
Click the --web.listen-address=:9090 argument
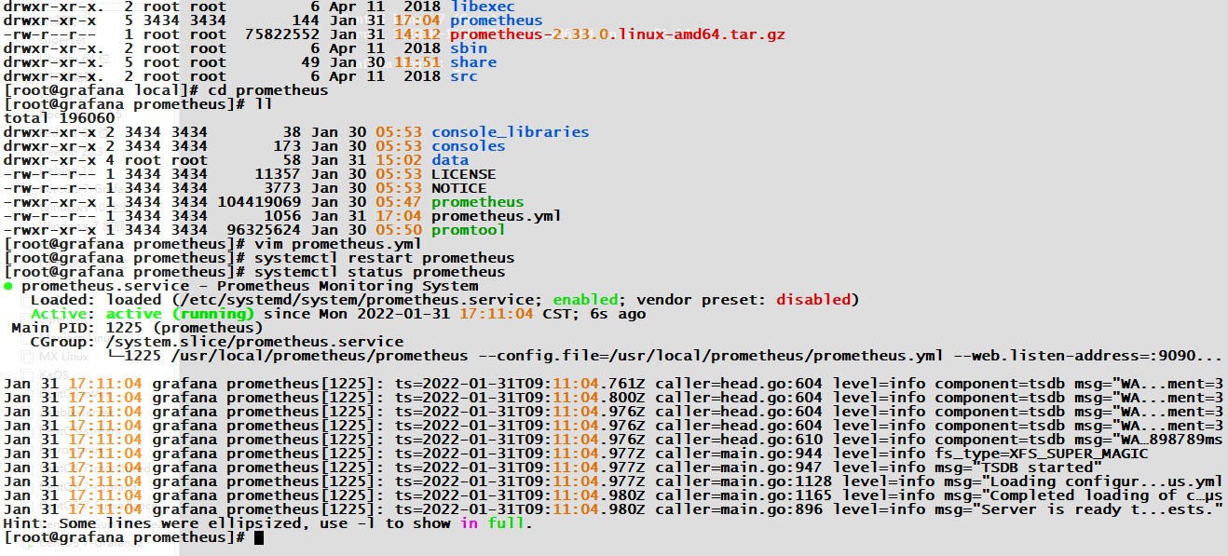coord(1074,356)
